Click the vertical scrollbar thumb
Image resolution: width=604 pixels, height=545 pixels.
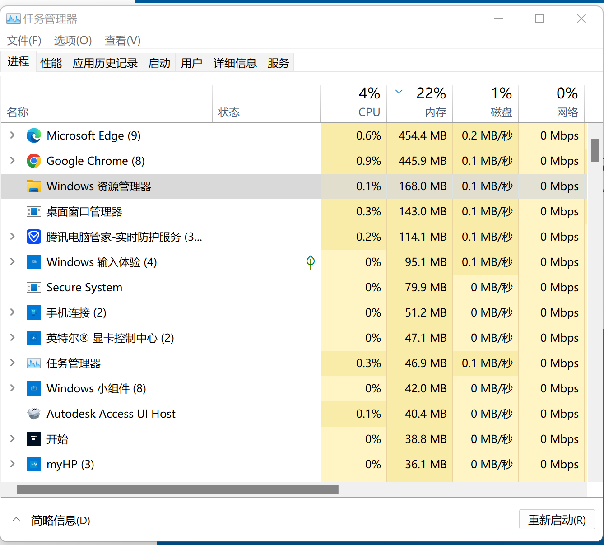tap(595, 150)
